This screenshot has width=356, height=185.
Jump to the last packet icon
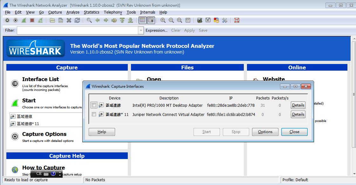(x=131, y=20)
